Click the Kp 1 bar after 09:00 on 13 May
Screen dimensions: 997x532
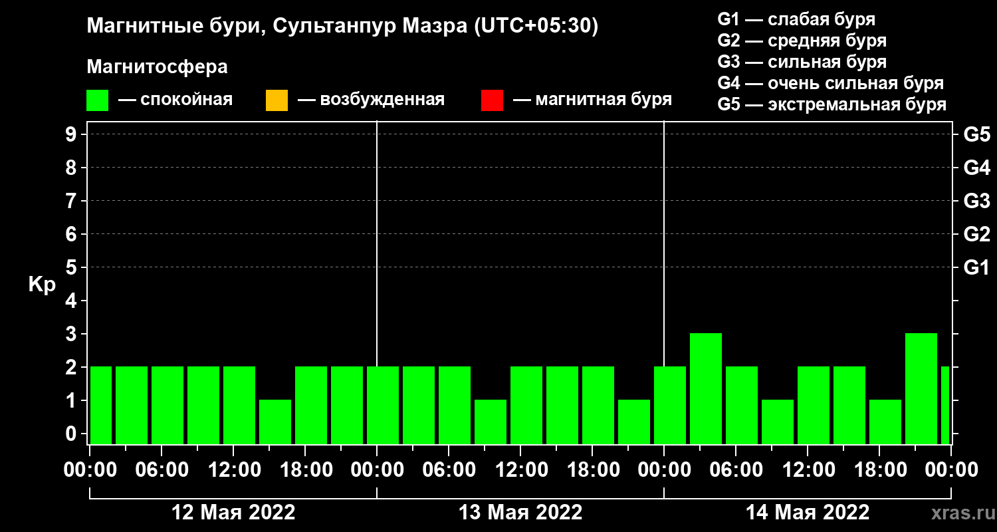pos(491,422)
